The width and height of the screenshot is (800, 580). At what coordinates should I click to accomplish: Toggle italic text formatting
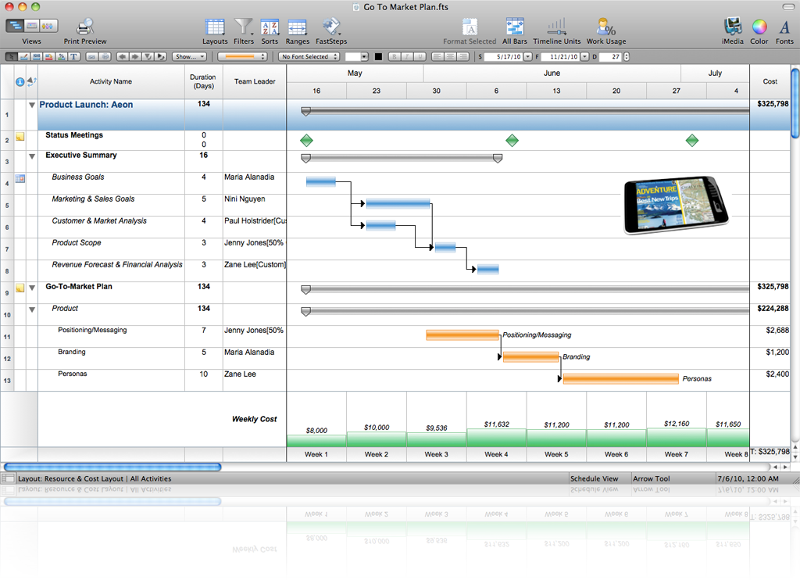[407, 56]
